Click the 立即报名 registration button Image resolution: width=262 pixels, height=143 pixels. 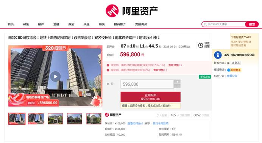pos(150,97)
